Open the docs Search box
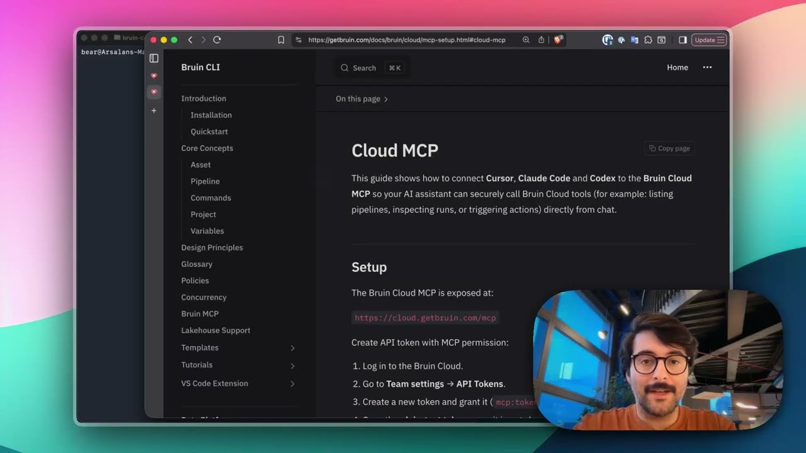Viewport: 806px width, 453px height. (x=372, y=68)
